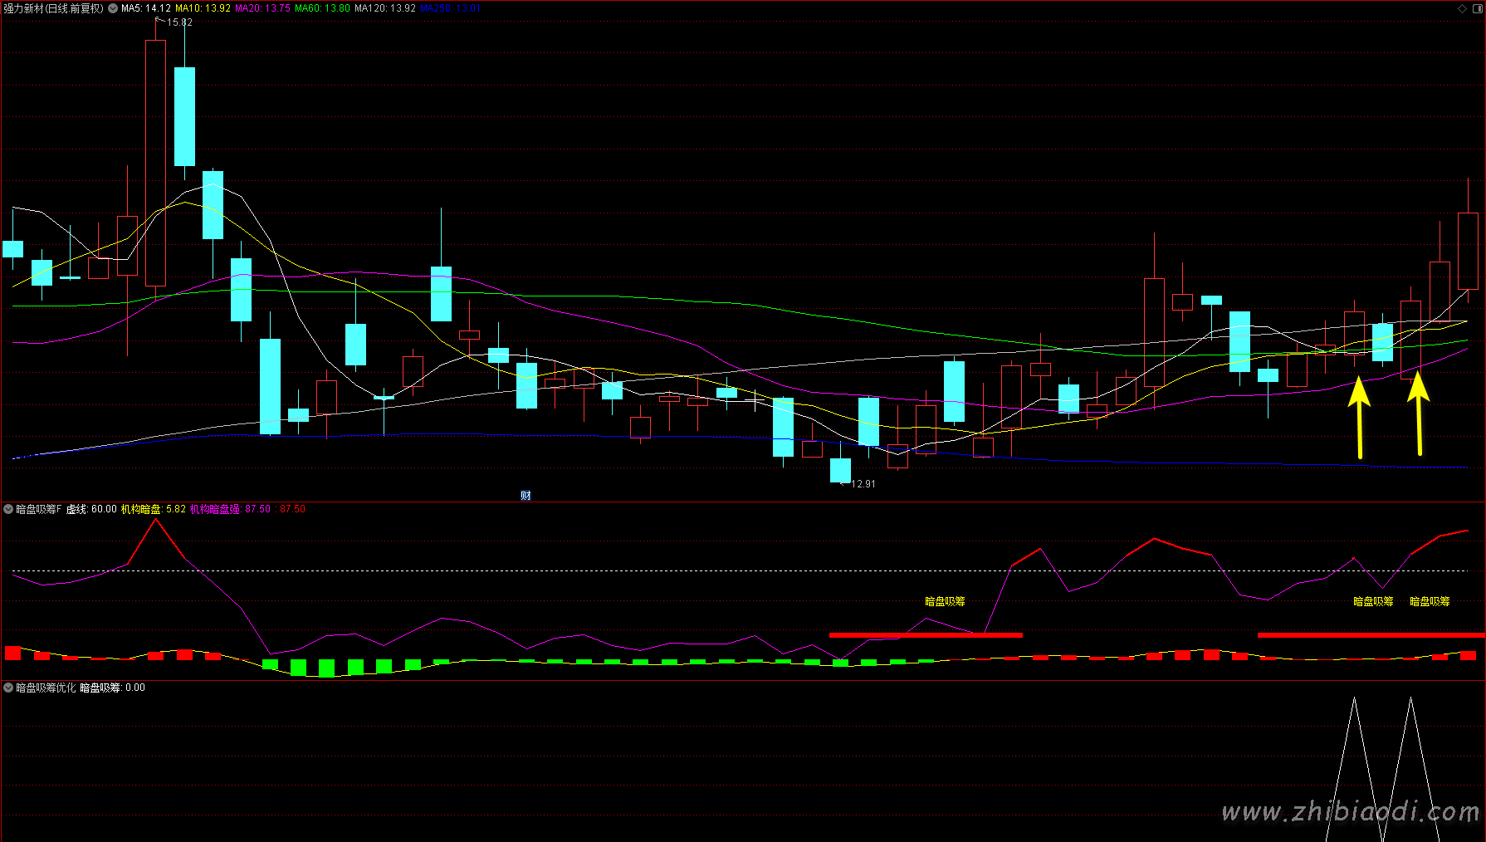The image size is (1486, 842).
Task: Select the 虚线 indicator value label
Action: click(91, 509)
